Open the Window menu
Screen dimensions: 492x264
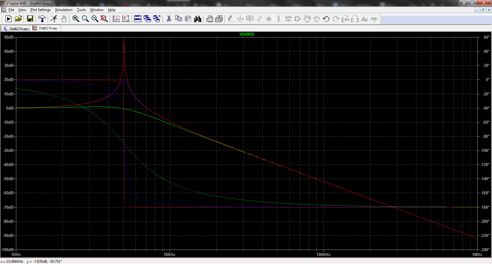pos(97,10)
